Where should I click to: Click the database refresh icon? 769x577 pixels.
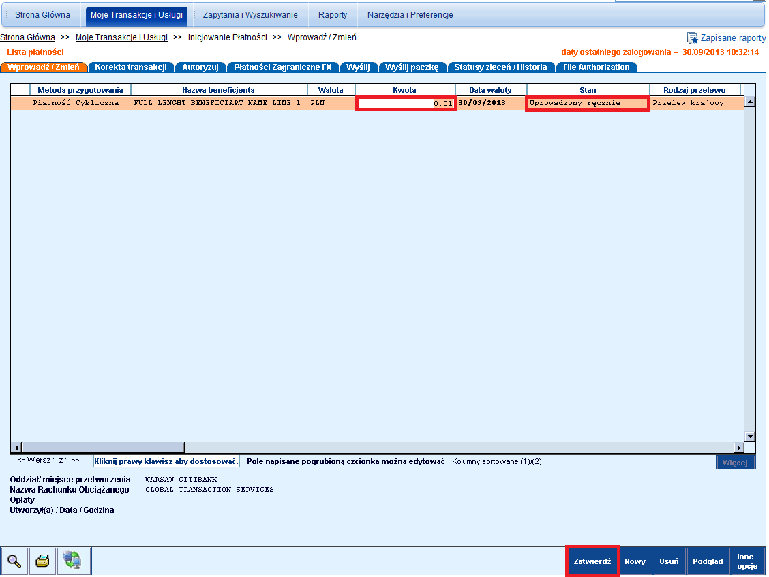(x=73, y=561)
